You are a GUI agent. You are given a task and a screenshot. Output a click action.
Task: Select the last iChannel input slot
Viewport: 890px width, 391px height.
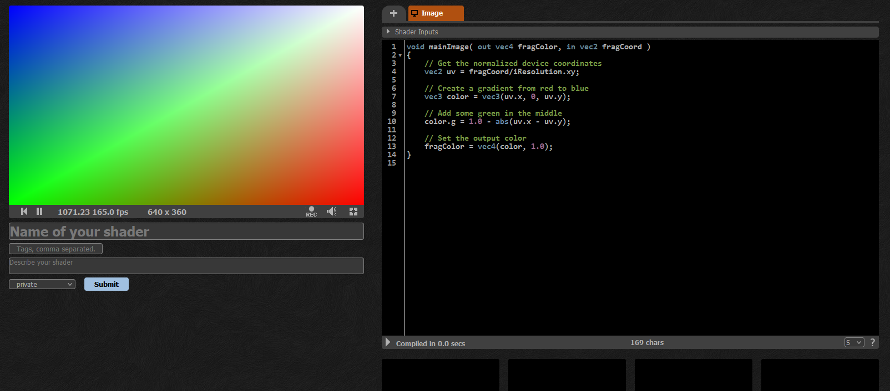820,375
